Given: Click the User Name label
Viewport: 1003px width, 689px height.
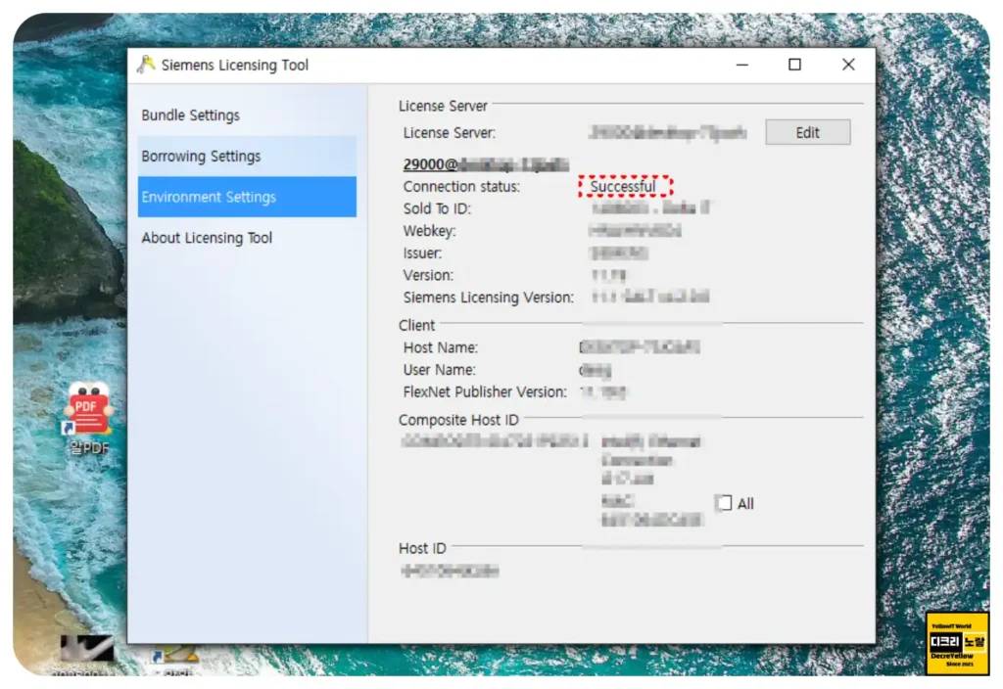Looking at the screenshot, I should 439,370.
